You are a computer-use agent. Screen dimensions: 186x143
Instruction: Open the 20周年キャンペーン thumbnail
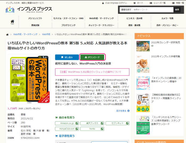143,83
